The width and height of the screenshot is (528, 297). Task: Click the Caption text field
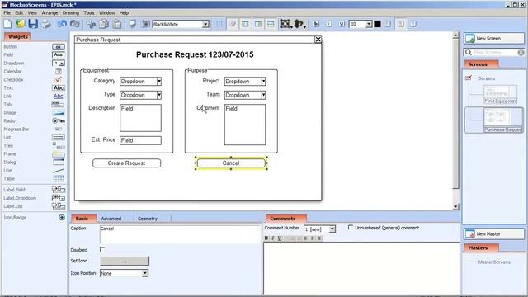click(x=180, y=234)
